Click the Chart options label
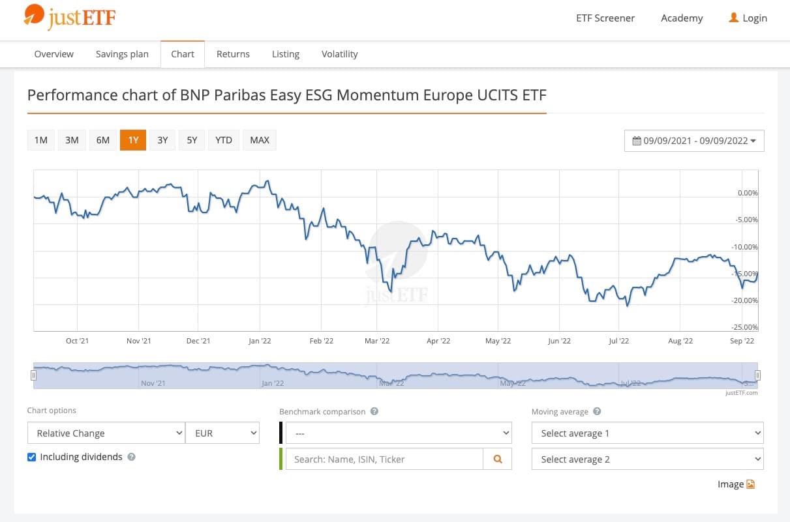The height and width of the screenshot is (522, 790). coord(52,411)
